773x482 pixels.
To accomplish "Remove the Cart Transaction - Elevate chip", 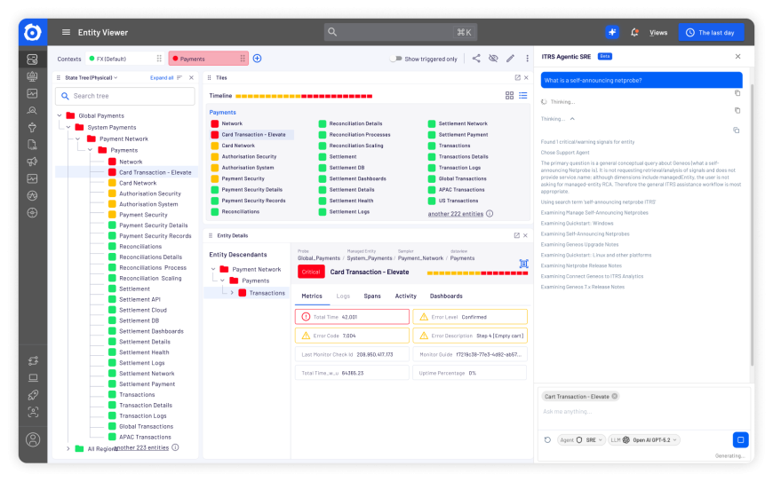I will coord(615,396).
